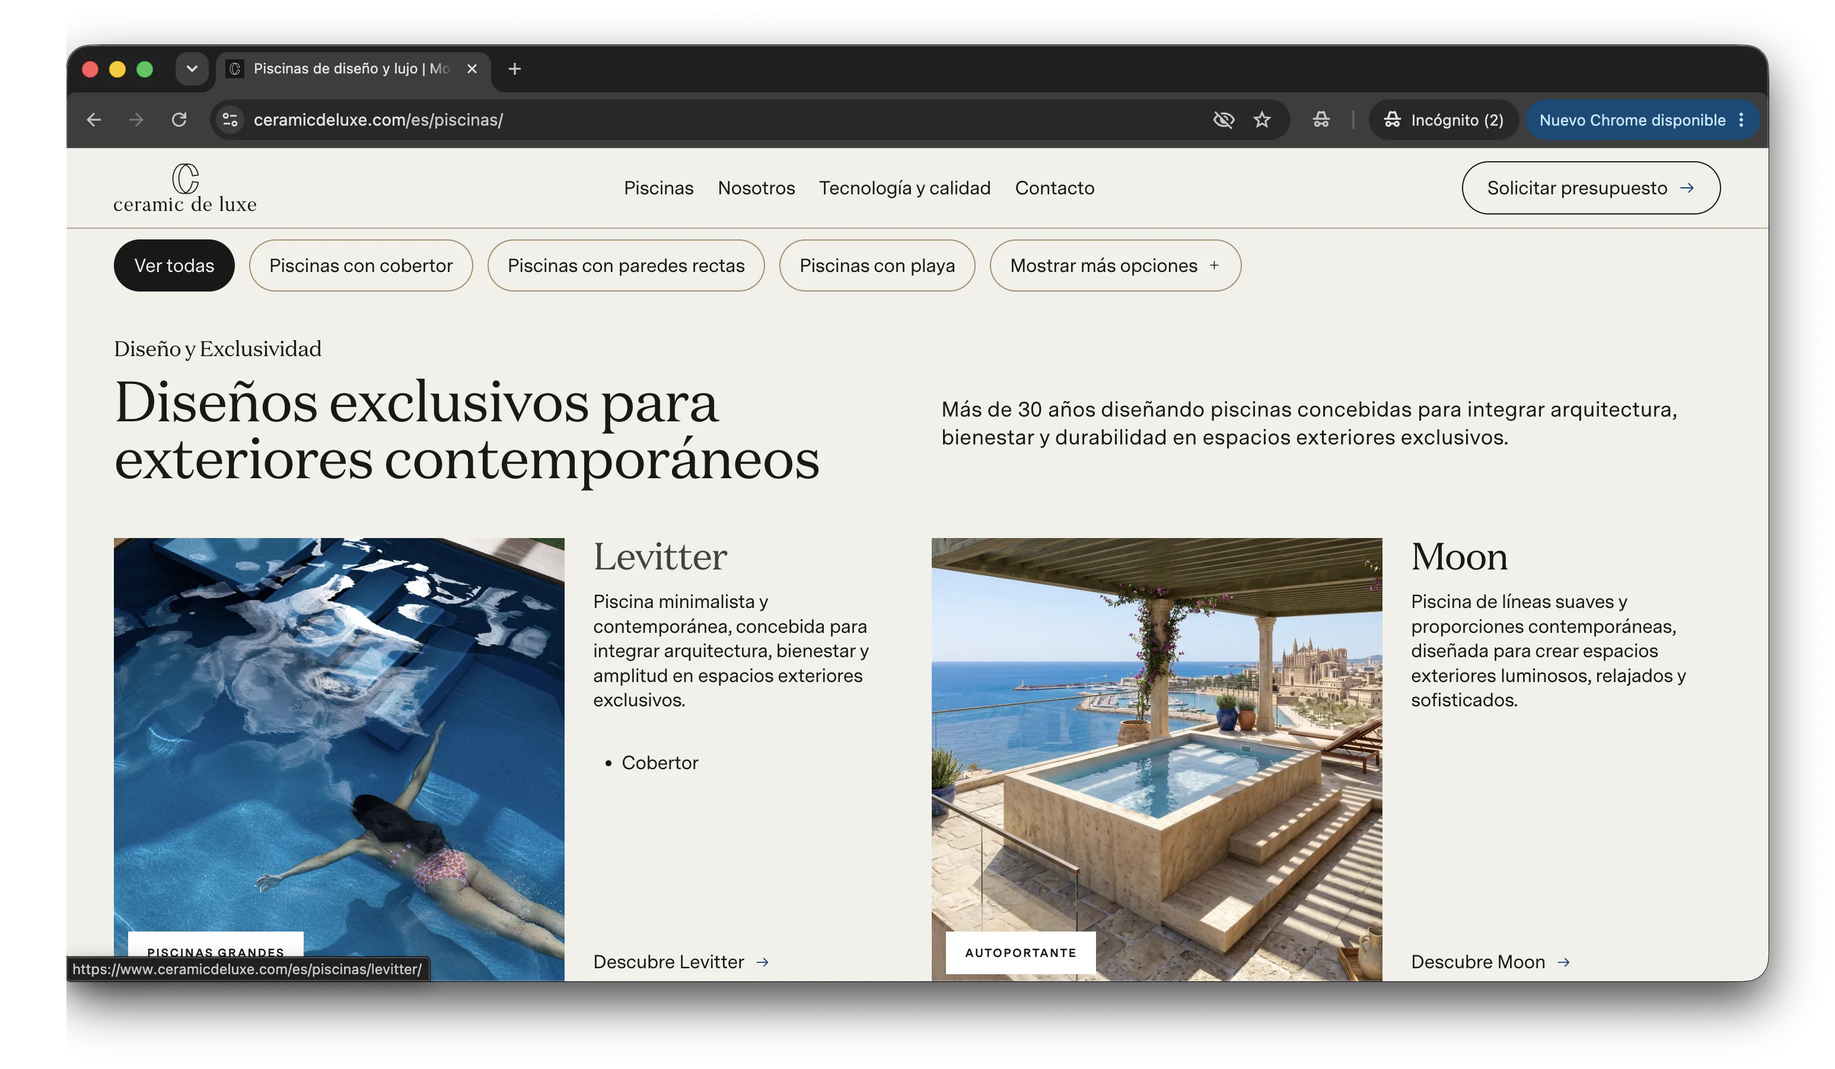Filter by Piscinas con cobertor
The width and height of the screenshot is (1835, 1069).
(x=361, y=265)
